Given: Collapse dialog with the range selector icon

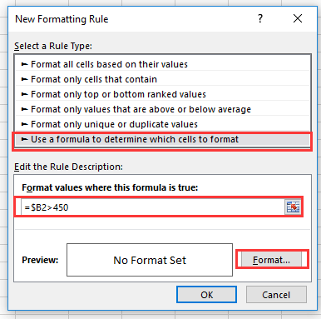Looking at the screenshot, I should [293, 207].
